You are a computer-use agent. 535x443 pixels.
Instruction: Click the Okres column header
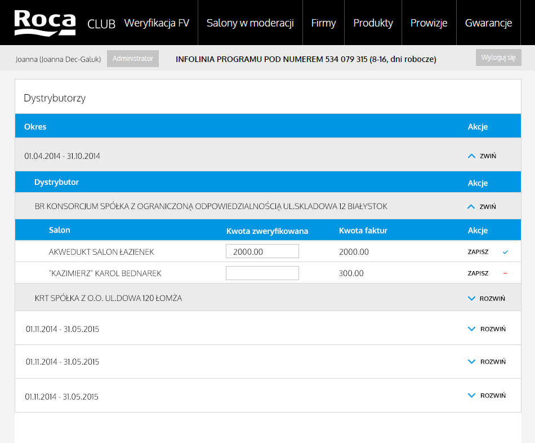35,127
